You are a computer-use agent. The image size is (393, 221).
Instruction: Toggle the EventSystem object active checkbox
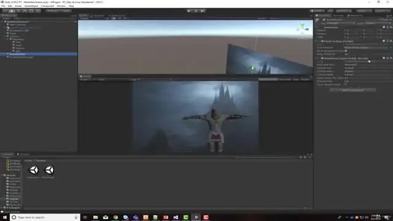coord(324,20)
